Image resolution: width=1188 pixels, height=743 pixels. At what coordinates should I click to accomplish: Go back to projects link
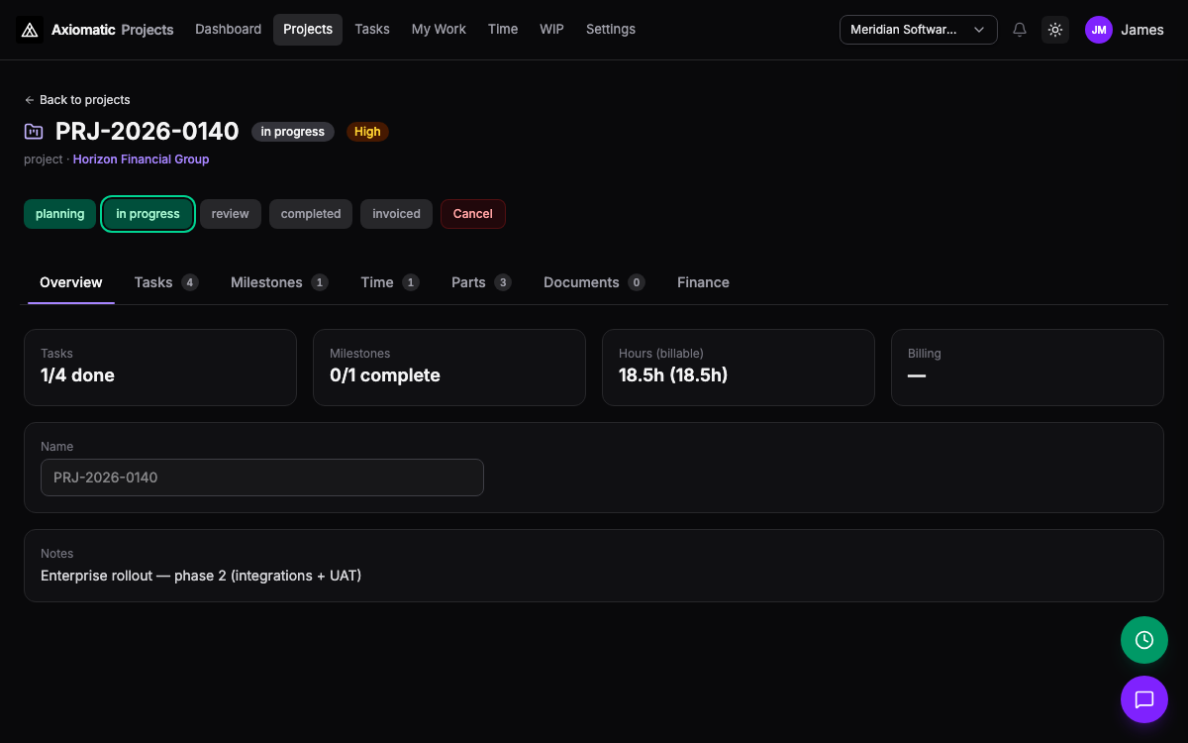[77, 100]
